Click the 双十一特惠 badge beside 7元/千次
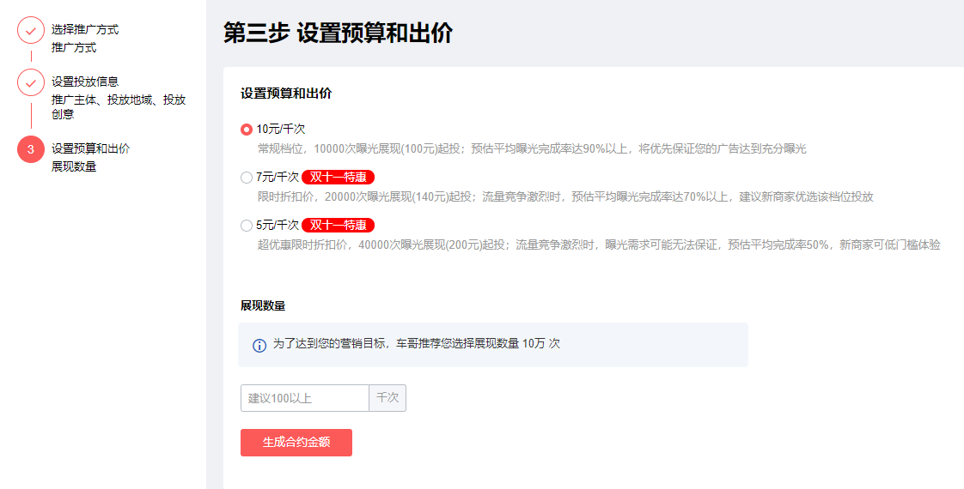This screenshot has height=489, width=964. [x=339, y=178]
